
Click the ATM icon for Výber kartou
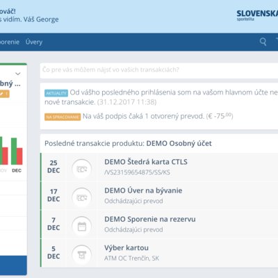tap(82, 255)
